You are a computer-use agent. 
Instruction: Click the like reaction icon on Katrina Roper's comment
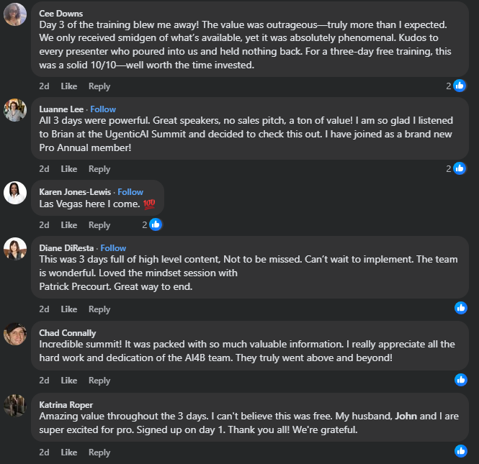tap(461, 451)
